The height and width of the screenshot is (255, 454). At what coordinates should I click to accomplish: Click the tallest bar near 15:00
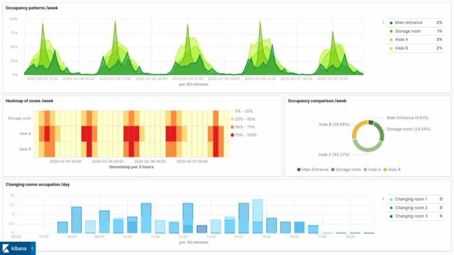[258, 216]
